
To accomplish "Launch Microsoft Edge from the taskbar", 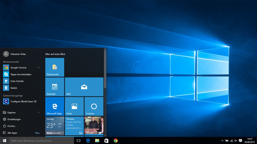I will [88, 140].
